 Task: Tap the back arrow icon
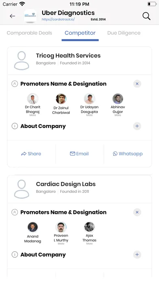pos(13,16)
